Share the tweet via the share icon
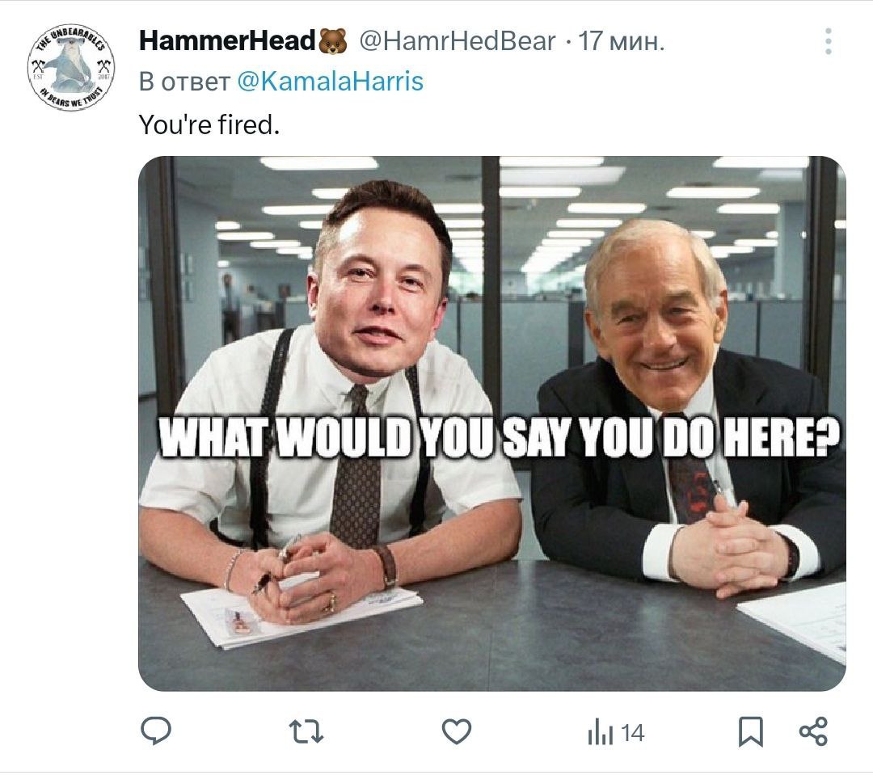 [813, 732]
